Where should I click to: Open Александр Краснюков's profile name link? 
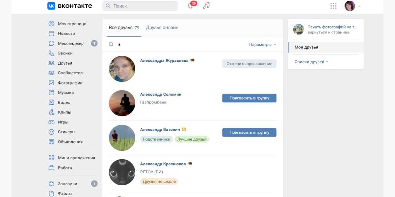pos(163,164)
